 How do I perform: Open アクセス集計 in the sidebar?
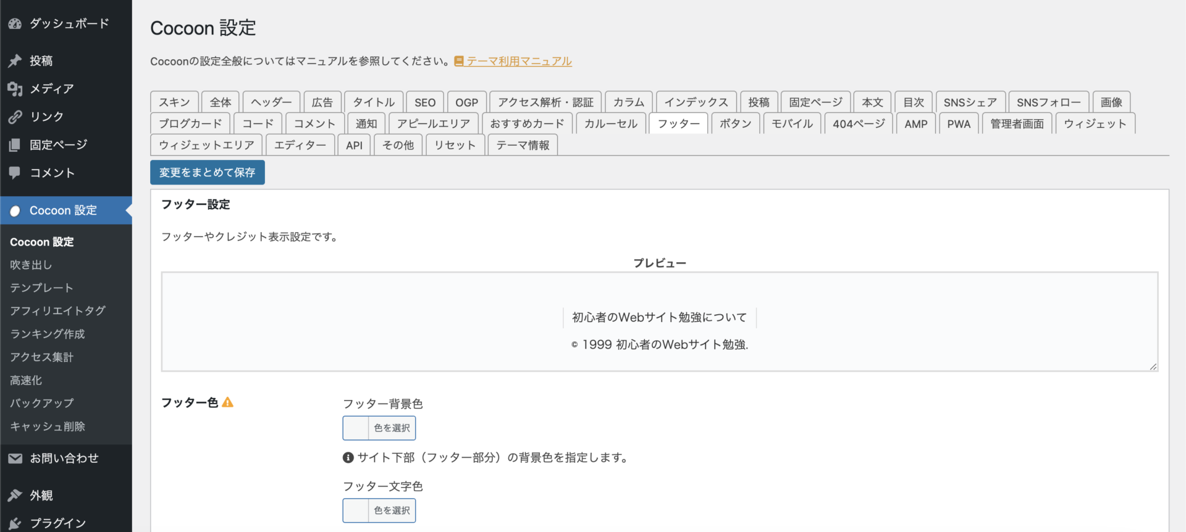coord(41,357)
